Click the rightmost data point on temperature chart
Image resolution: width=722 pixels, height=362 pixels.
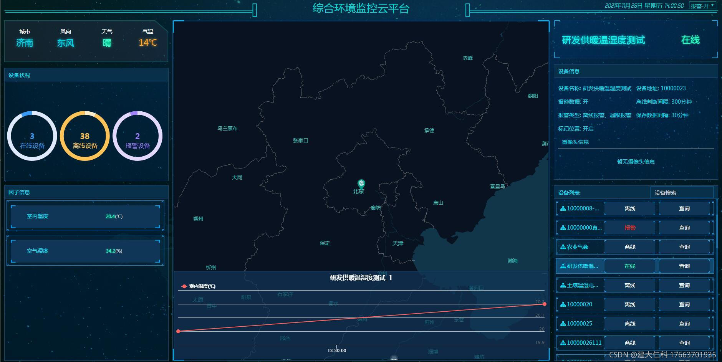click(545, 304)
